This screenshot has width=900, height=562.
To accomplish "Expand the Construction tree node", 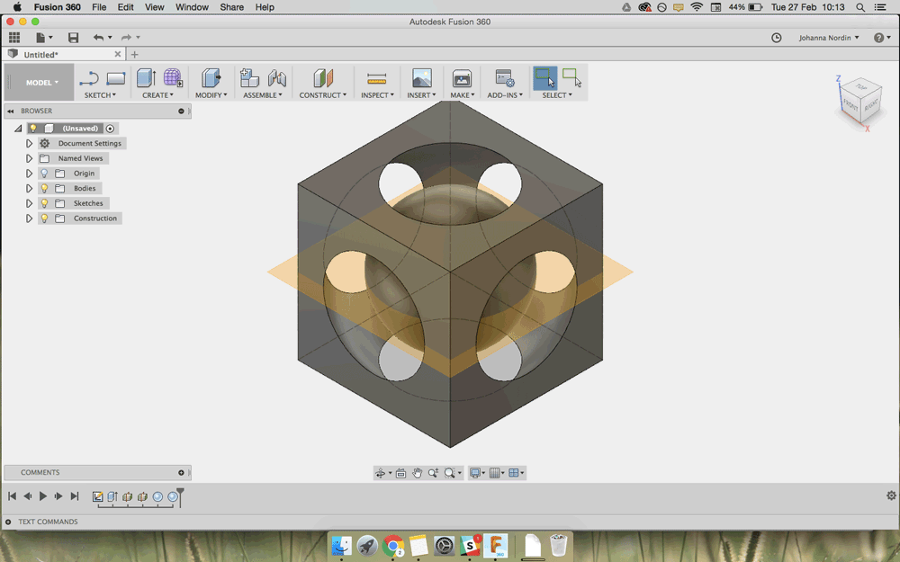I will [x=29, y=218].
